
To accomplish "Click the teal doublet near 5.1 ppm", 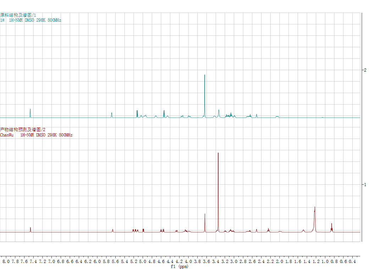I will (x=137, y=114).
